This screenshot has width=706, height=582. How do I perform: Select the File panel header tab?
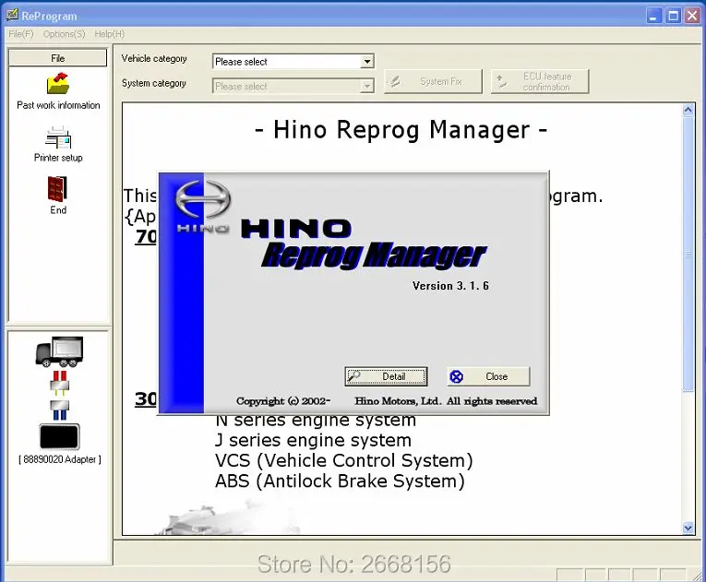click(57, 58)
